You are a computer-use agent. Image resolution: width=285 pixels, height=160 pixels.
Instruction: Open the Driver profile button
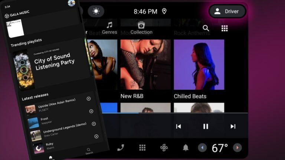click(227, 11)
